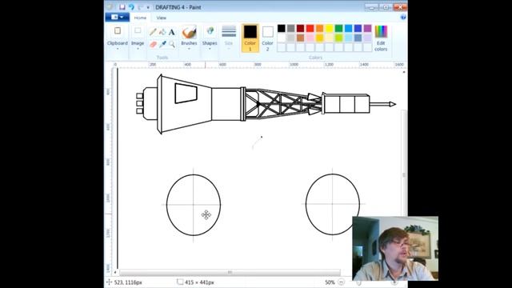Expand the Size dropdown arrow
512x288 pixels.
(229, 49)
